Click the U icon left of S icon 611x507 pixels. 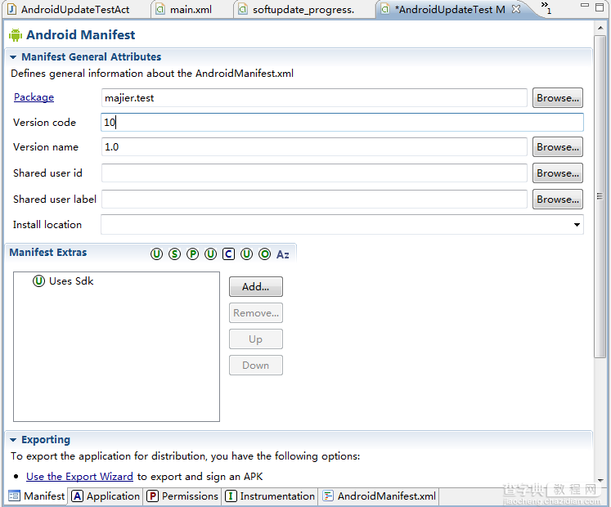156,254
